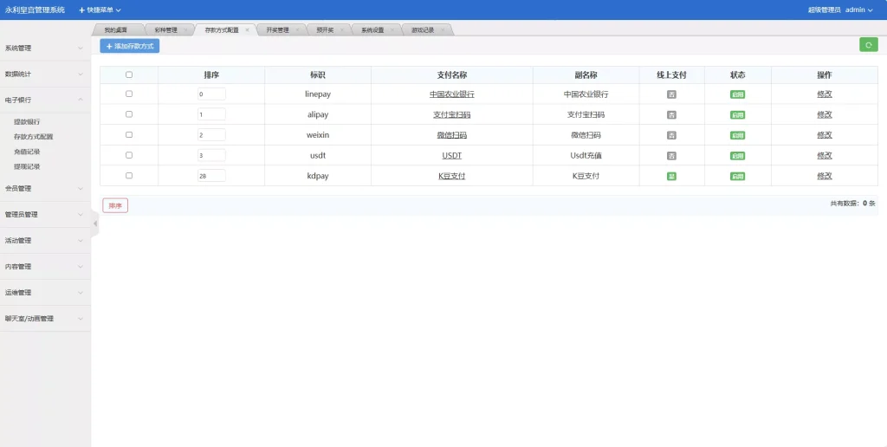This screenshot has width=887, height=447.
Task: Click the 否 online-payment badge for linepay
Action: [671, 94]
